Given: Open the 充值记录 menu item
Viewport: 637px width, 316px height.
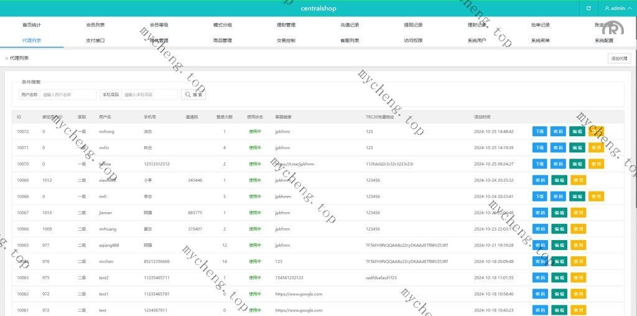Looking at the screenshot, I should tap(350, 25).
